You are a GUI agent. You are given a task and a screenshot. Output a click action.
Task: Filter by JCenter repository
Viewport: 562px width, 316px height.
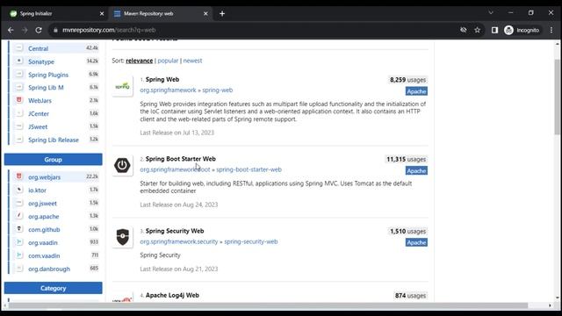[x=39, y=114]
